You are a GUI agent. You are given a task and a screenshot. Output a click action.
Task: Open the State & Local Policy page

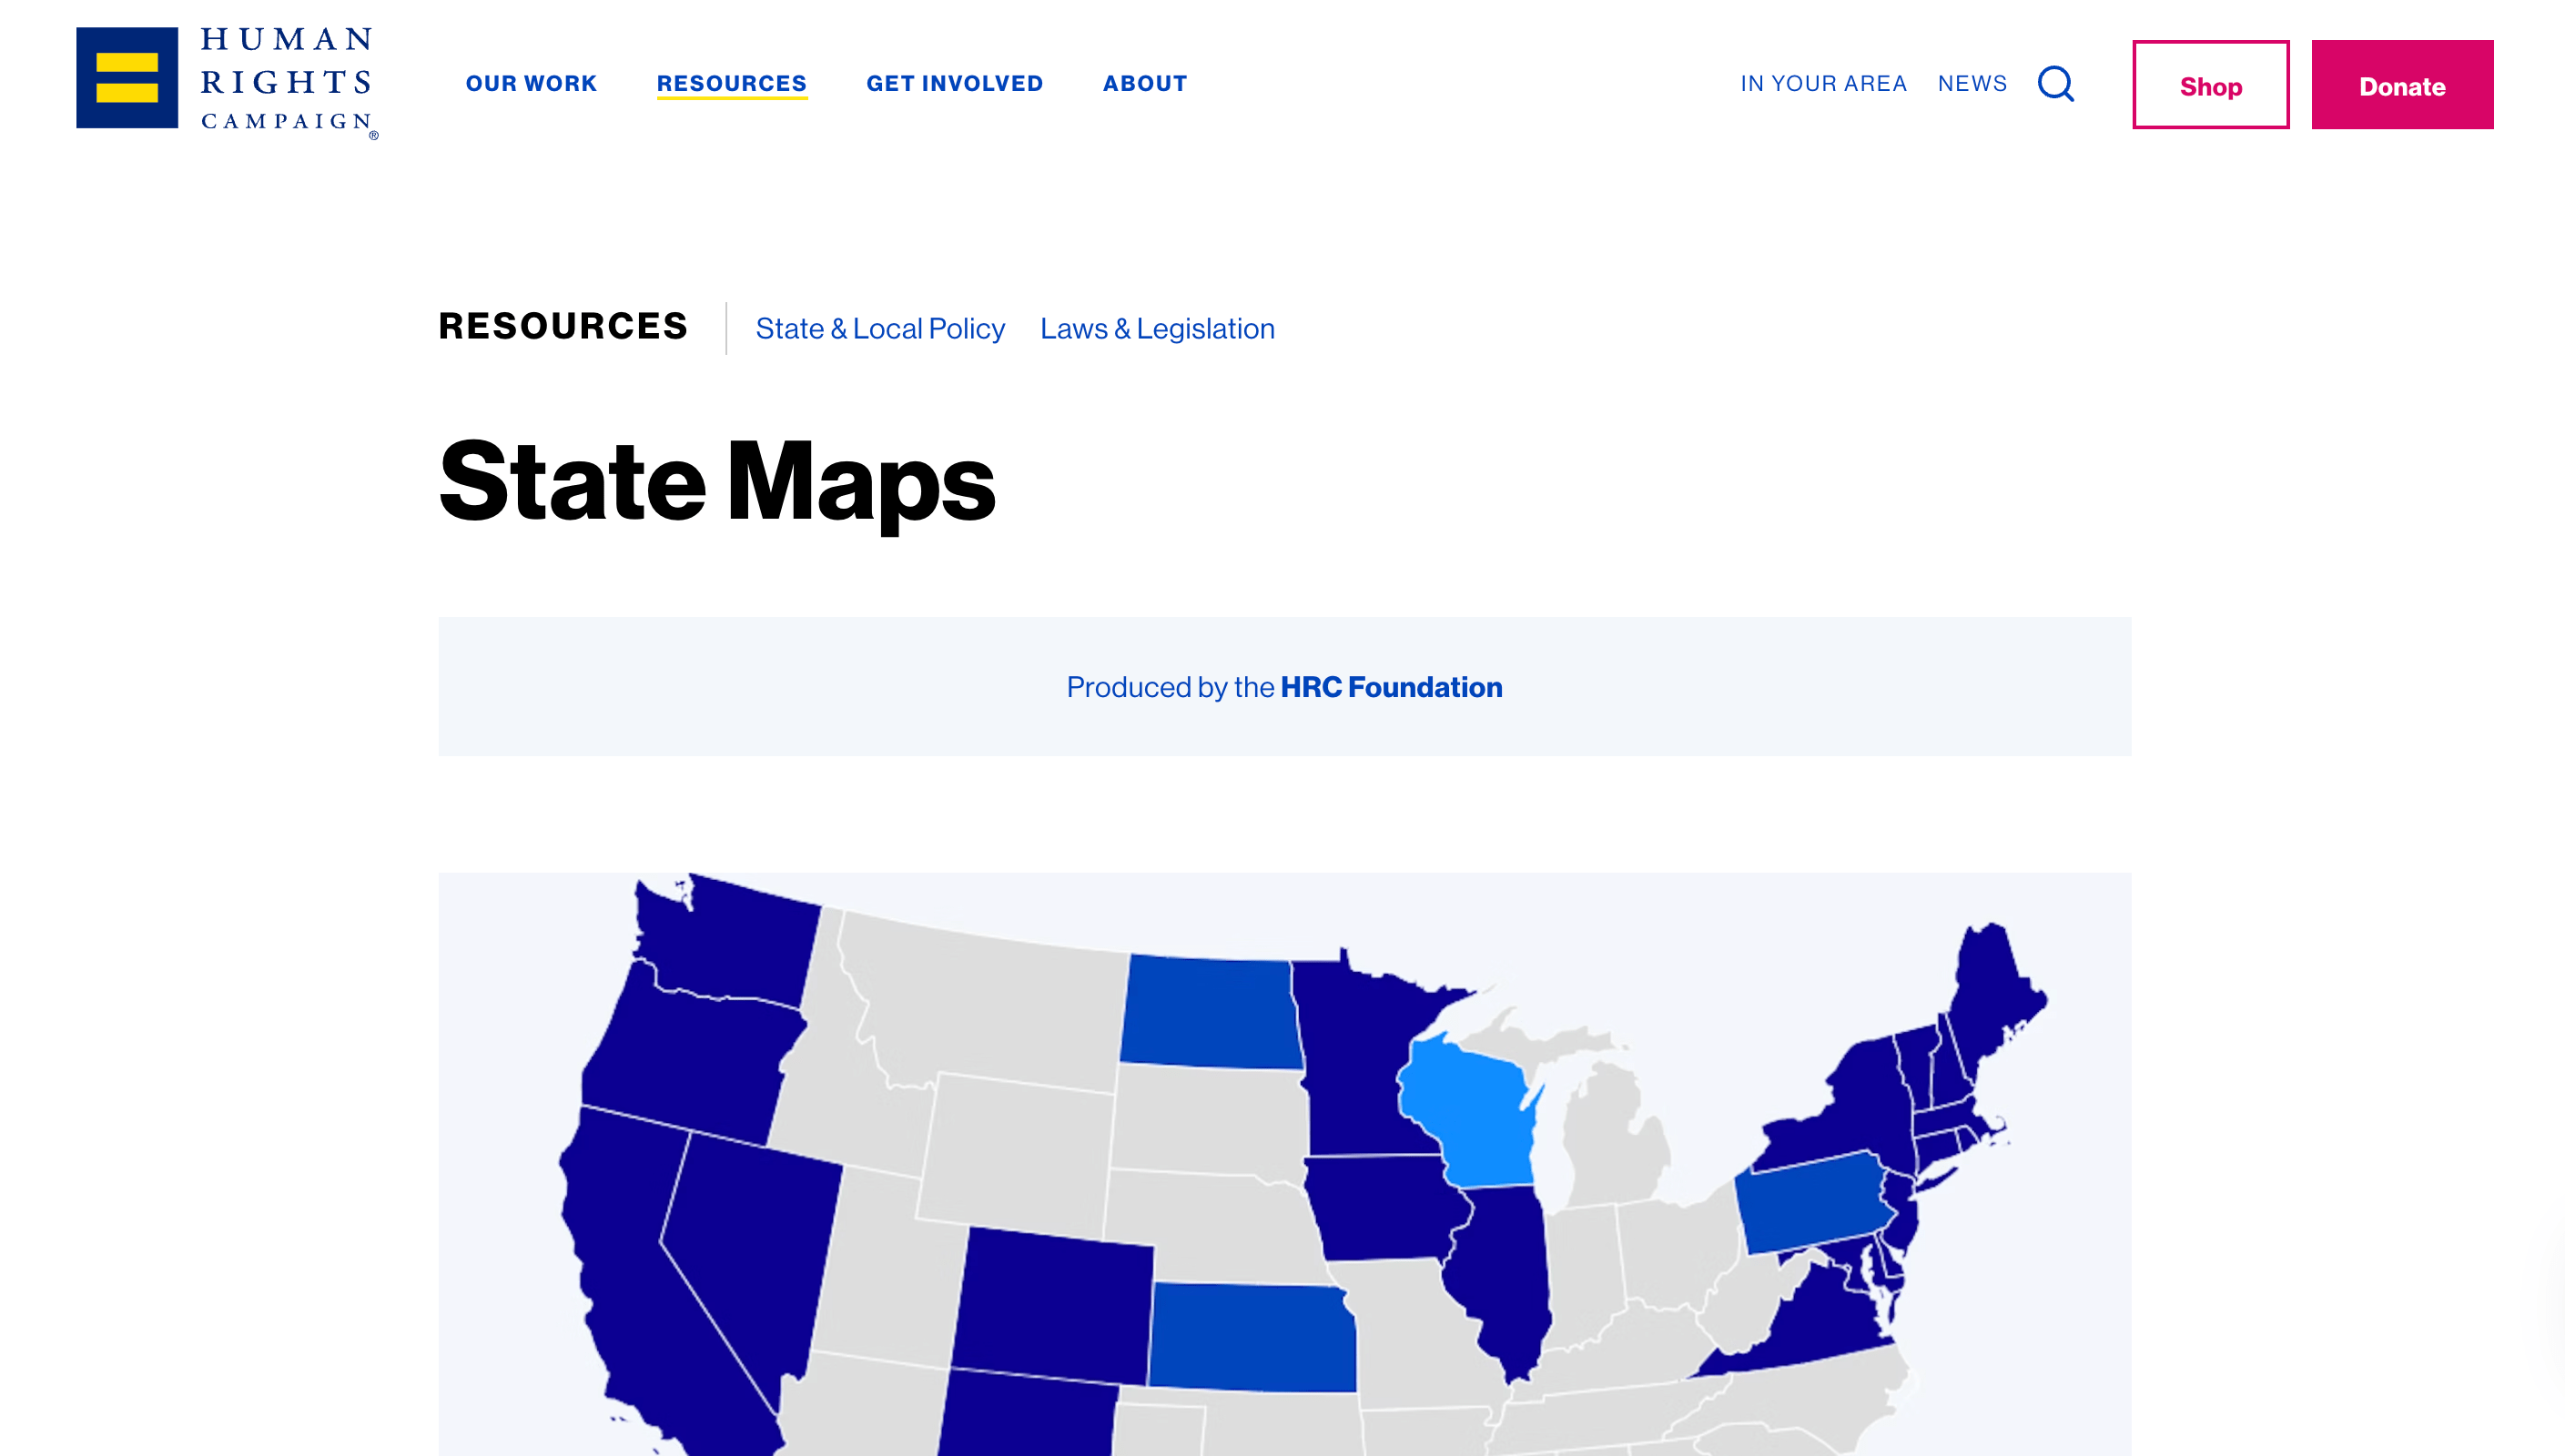click(x=880, y=328)
